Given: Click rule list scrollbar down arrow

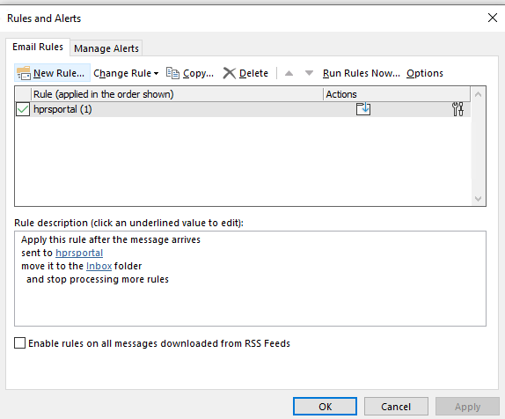Looking at the screenshot, I should [479, 199].
